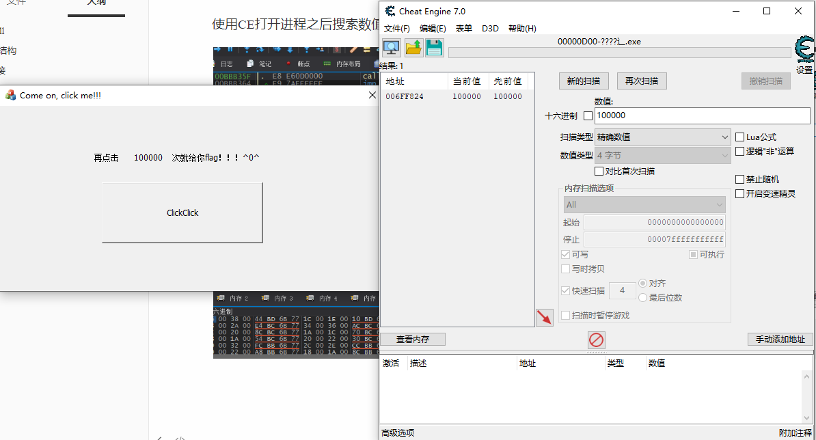Click the red circle clear list icon

click(596, 340)
